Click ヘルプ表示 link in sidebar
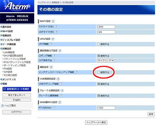 (x=10, y=105)
